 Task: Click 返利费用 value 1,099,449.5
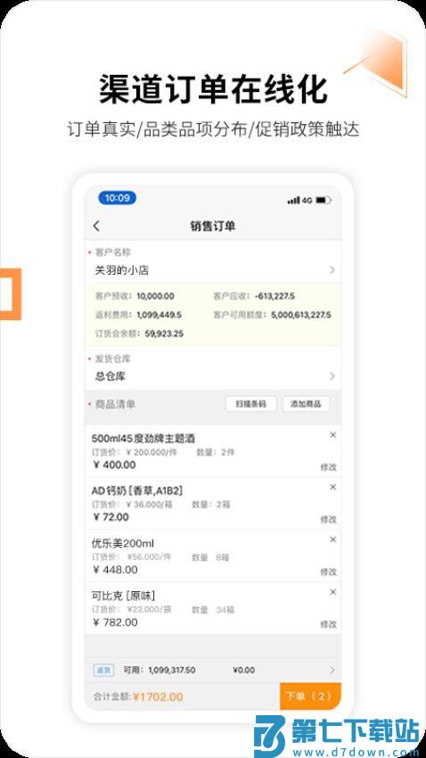159,315
